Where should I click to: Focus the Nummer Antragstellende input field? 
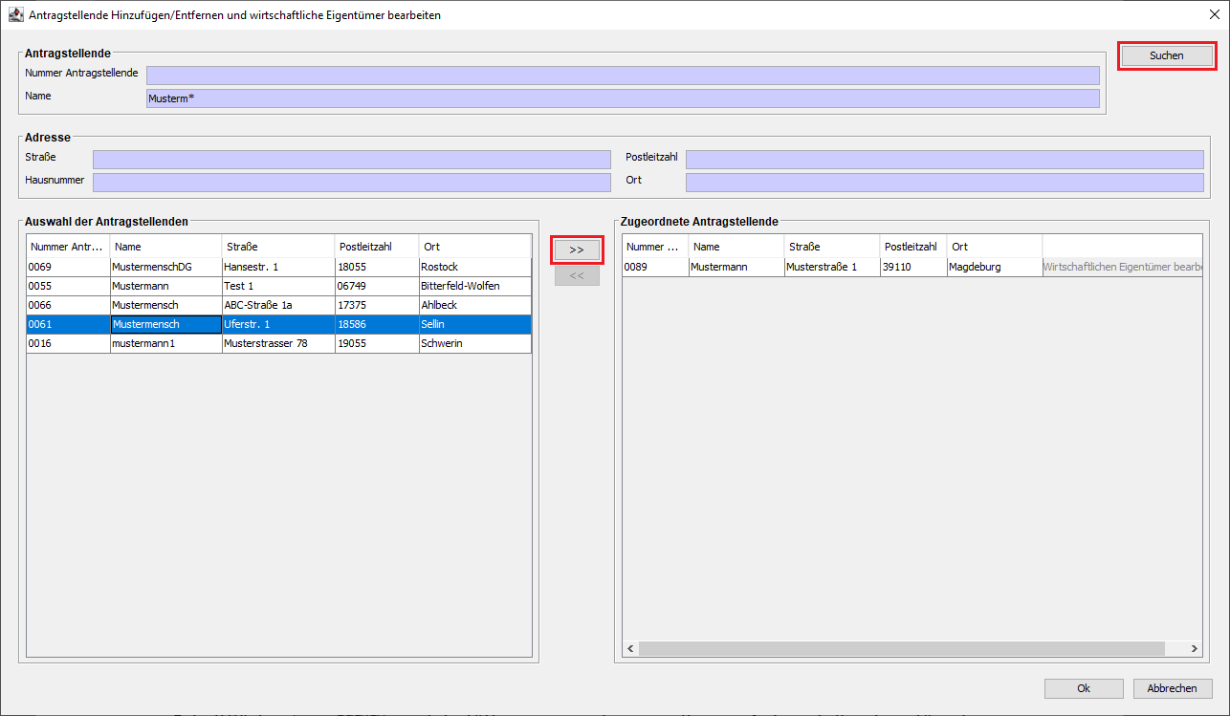(x=623, y=76)
